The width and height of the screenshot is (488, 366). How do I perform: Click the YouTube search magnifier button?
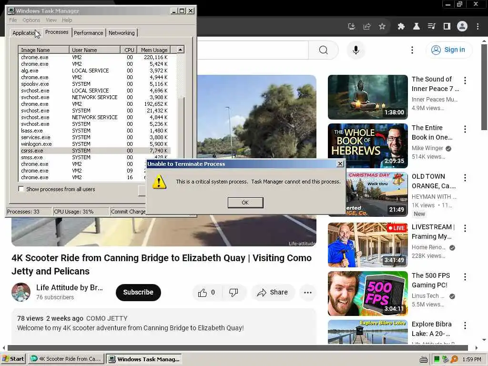324,50
